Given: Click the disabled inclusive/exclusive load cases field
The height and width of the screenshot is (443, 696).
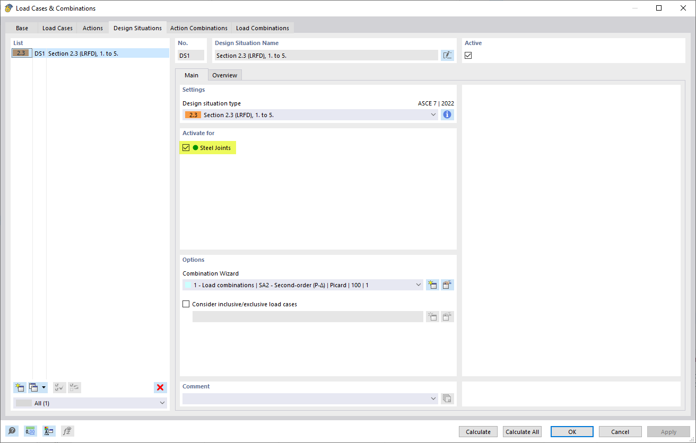Looking at the screenshot, I should point(308,317).
